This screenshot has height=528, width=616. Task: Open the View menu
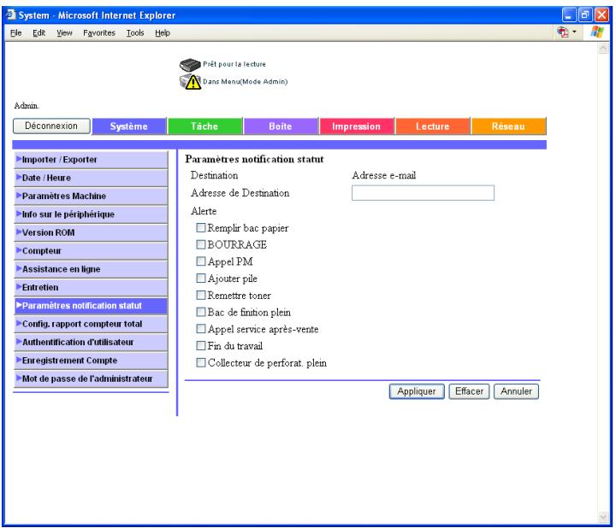pyautogui.click(x=64, y=33)
